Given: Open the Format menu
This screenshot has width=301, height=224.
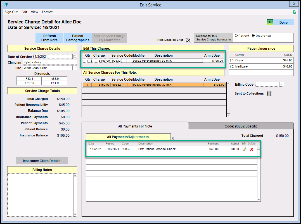Looking at the screenshot, I should coord(47,12).
